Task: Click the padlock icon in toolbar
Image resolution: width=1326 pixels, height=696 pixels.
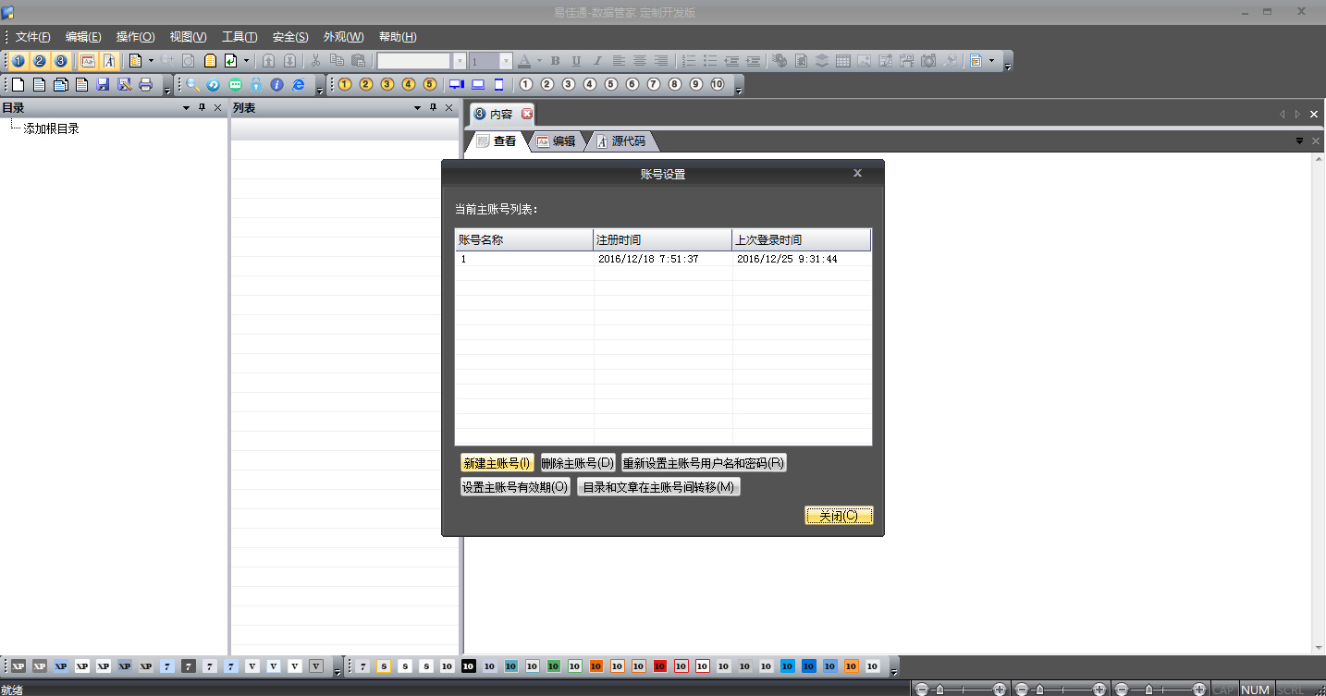Action: tap(256, 85)
